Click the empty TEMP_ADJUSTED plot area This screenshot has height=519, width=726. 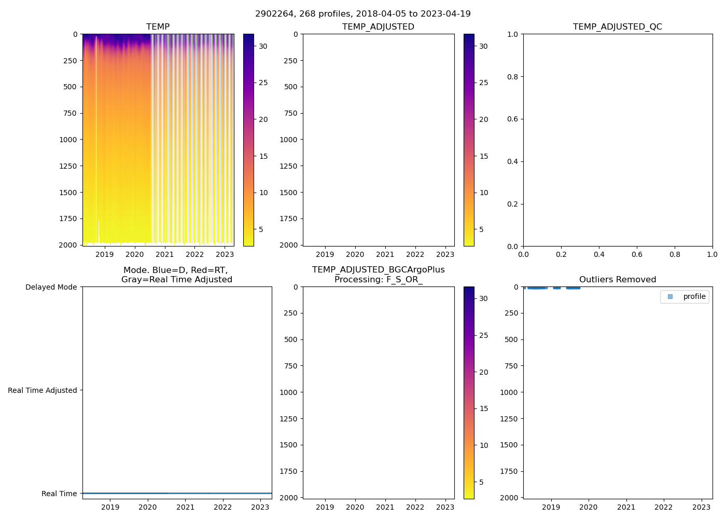click(378, 140)
